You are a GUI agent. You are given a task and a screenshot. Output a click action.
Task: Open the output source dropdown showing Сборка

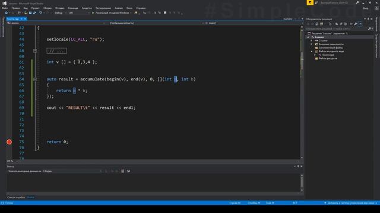[x=72, y=171]
